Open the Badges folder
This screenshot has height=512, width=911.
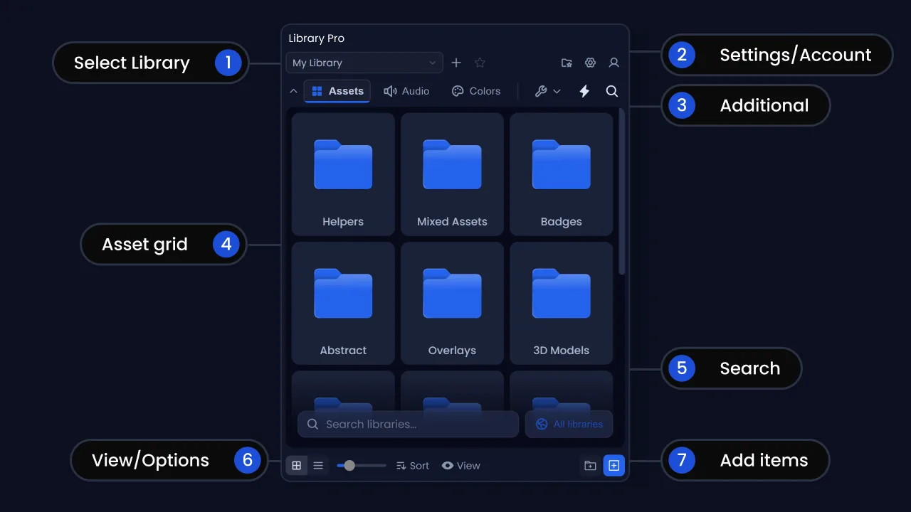pos(561,174)
